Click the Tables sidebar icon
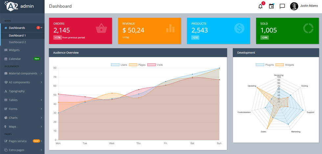This screenshot has width=322, height=154. pyautogui.click(x=6, y=100)
